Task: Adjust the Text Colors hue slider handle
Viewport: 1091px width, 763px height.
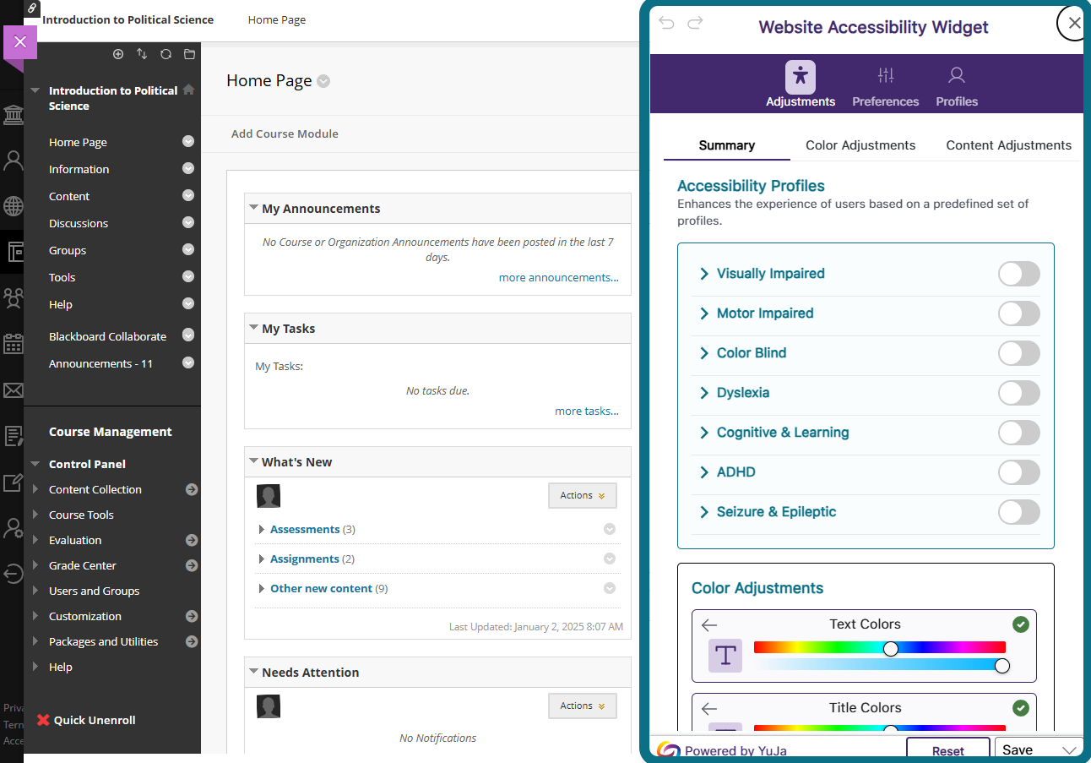Action: tap(891, 648)
